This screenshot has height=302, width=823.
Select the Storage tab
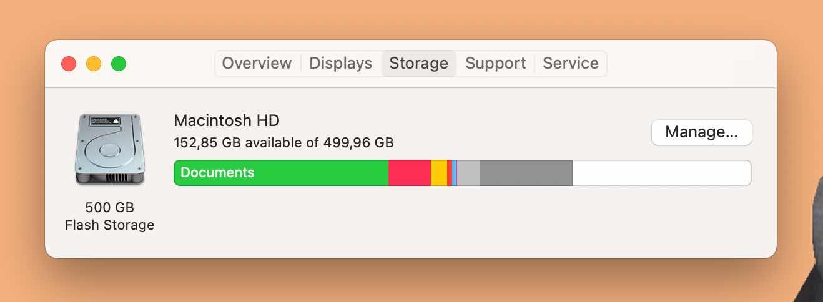coord(418,64)
